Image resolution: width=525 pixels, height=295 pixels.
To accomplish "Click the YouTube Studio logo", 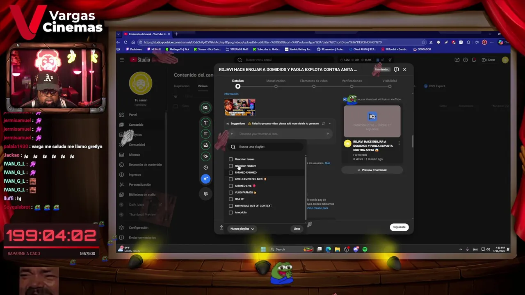I will click(140, 60).
